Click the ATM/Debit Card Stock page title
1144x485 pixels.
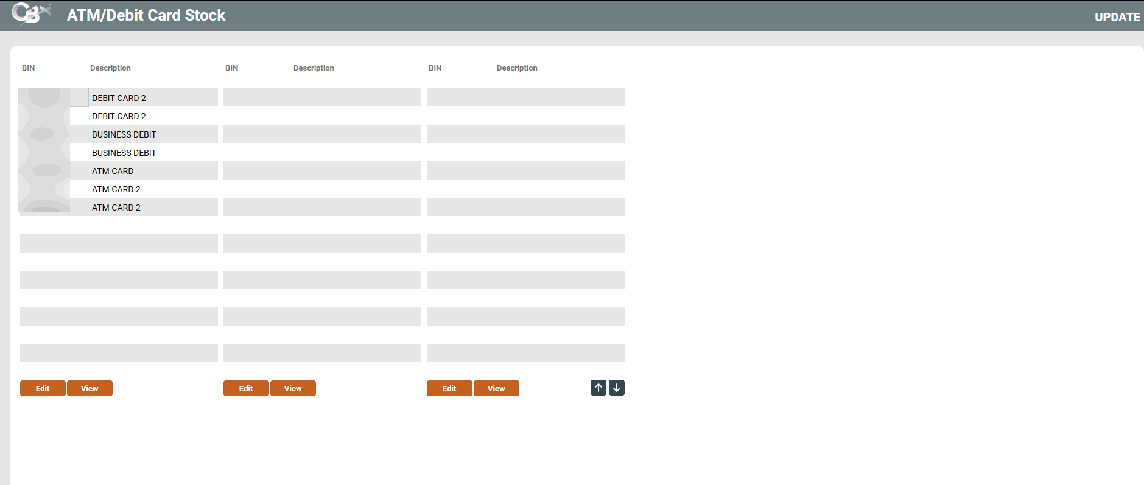(x=146, y=15)
